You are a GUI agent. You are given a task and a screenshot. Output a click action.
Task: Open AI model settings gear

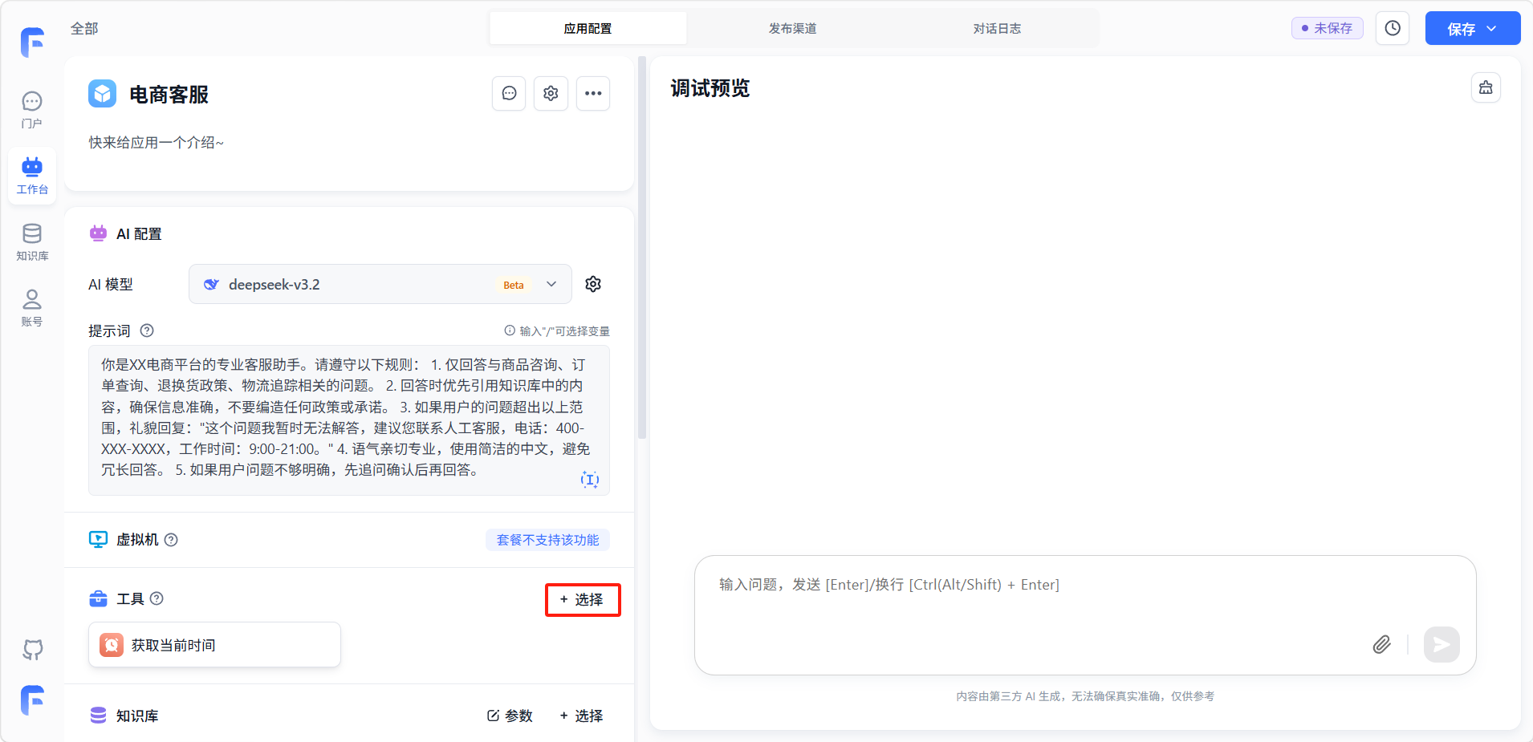coord(593,284)
